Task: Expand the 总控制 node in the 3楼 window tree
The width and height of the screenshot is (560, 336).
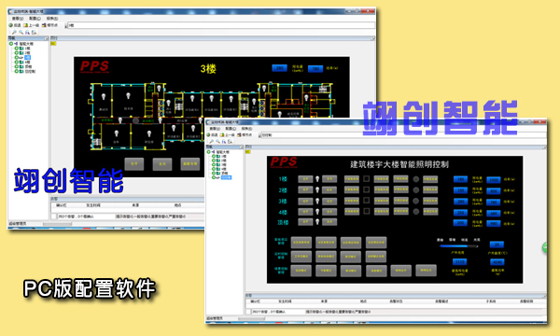Action: 17,72
